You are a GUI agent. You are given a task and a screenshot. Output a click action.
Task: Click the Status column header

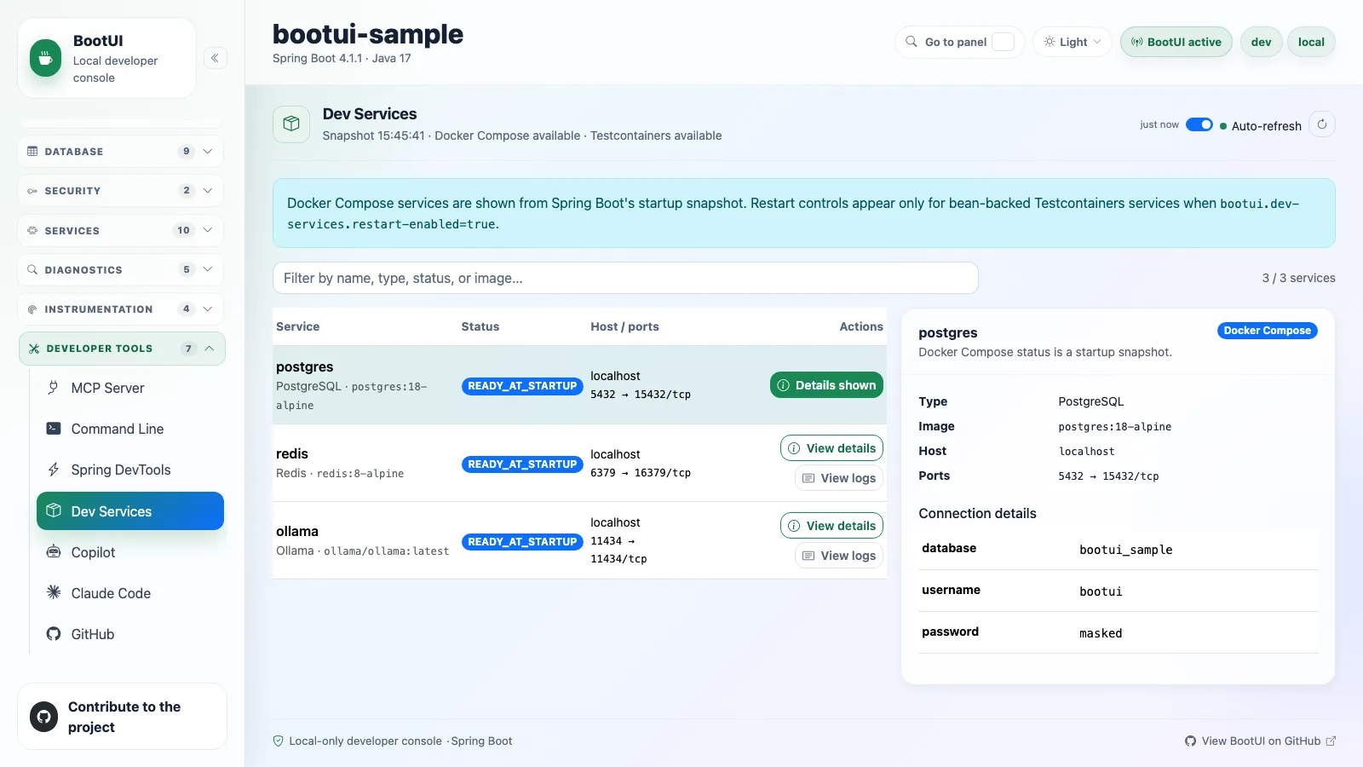480,326
